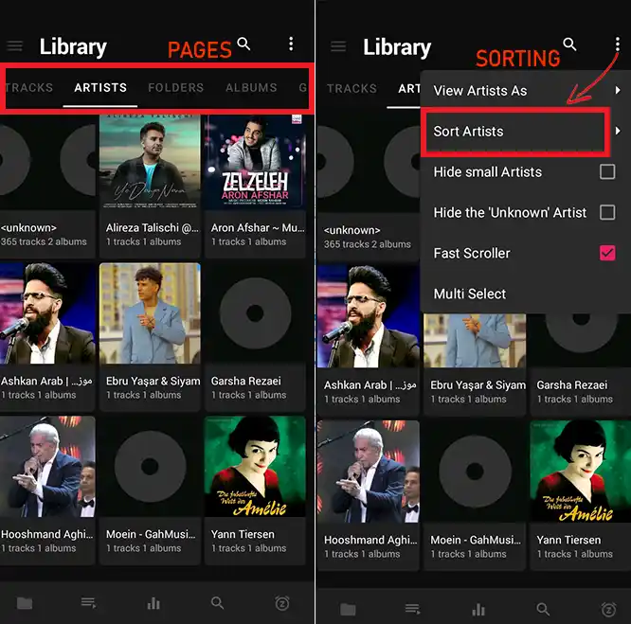Screen dimensions: 631x624
Task: Open Yann Tiersen Amélie cover right screen
Action: (x=580, y=472)
